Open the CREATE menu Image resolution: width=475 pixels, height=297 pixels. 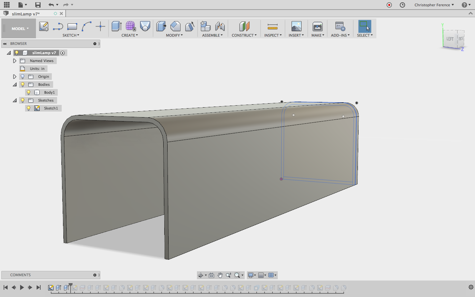click(130, 35)
